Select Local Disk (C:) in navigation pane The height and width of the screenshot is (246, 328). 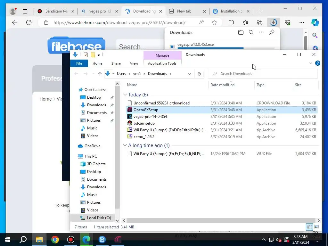pos(99,218)
